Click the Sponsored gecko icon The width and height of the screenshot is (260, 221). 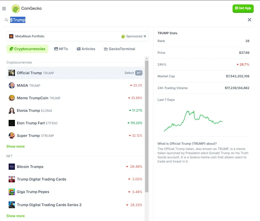coord(123,36)
